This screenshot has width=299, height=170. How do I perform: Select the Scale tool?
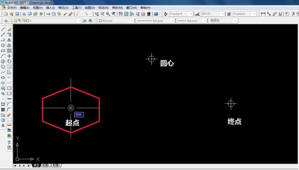[x=9, y=67]
